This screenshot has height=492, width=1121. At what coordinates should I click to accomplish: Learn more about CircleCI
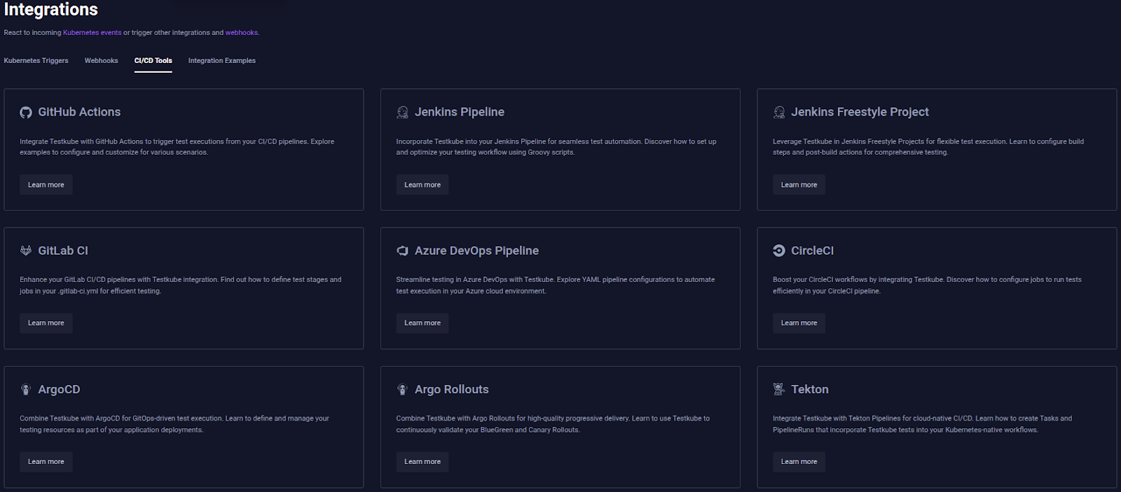coord(799,323)
